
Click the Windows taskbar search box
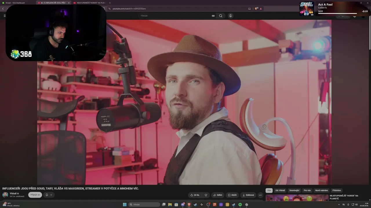[x=144, y=205]
